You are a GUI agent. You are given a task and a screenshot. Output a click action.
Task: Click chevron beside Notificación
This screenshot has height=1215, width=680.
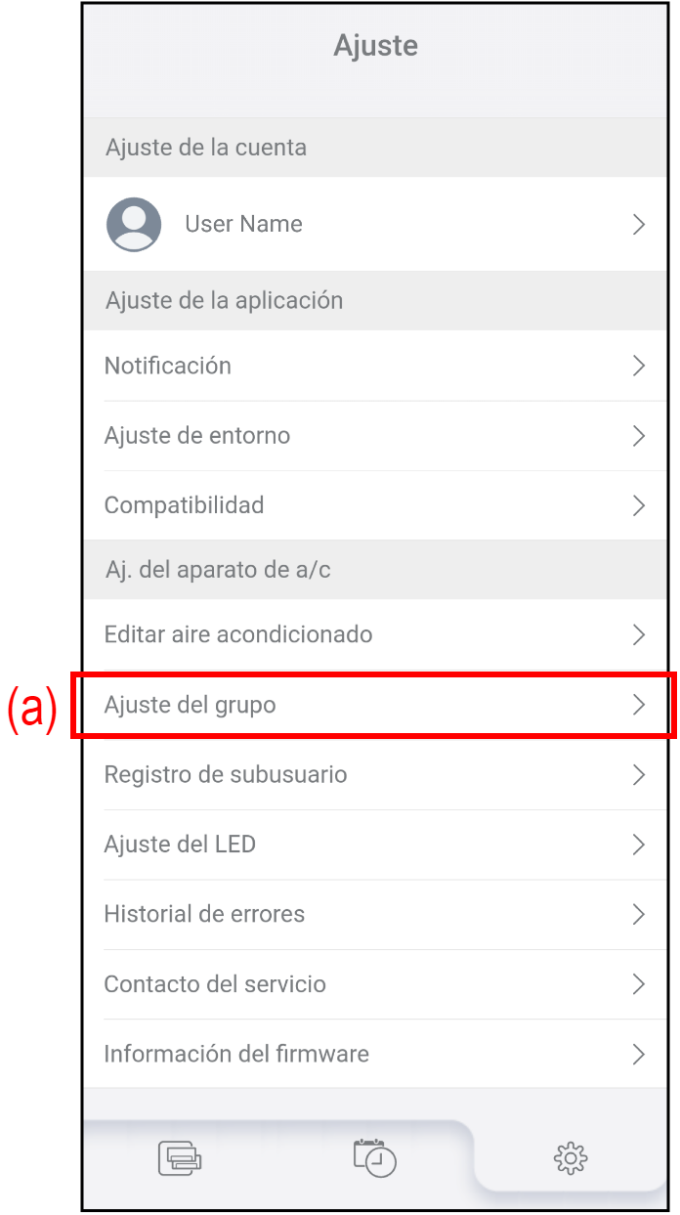point(639,367)
